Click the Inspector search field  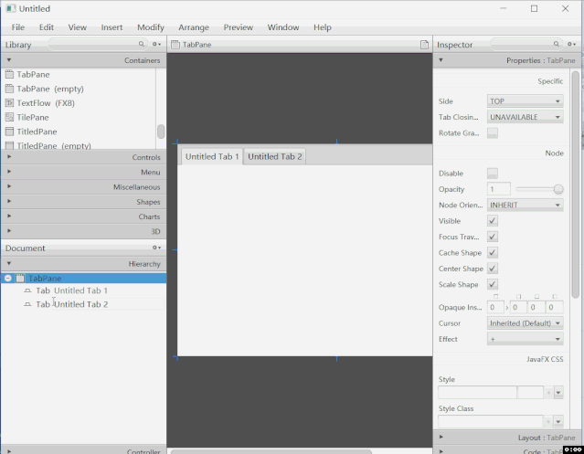[x=526, y=44]
